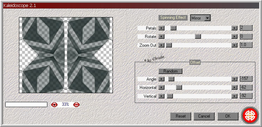This screenshot has height=127, width=262.
Task: Click the empty progress bar under preview
Action: pos(26,104)
